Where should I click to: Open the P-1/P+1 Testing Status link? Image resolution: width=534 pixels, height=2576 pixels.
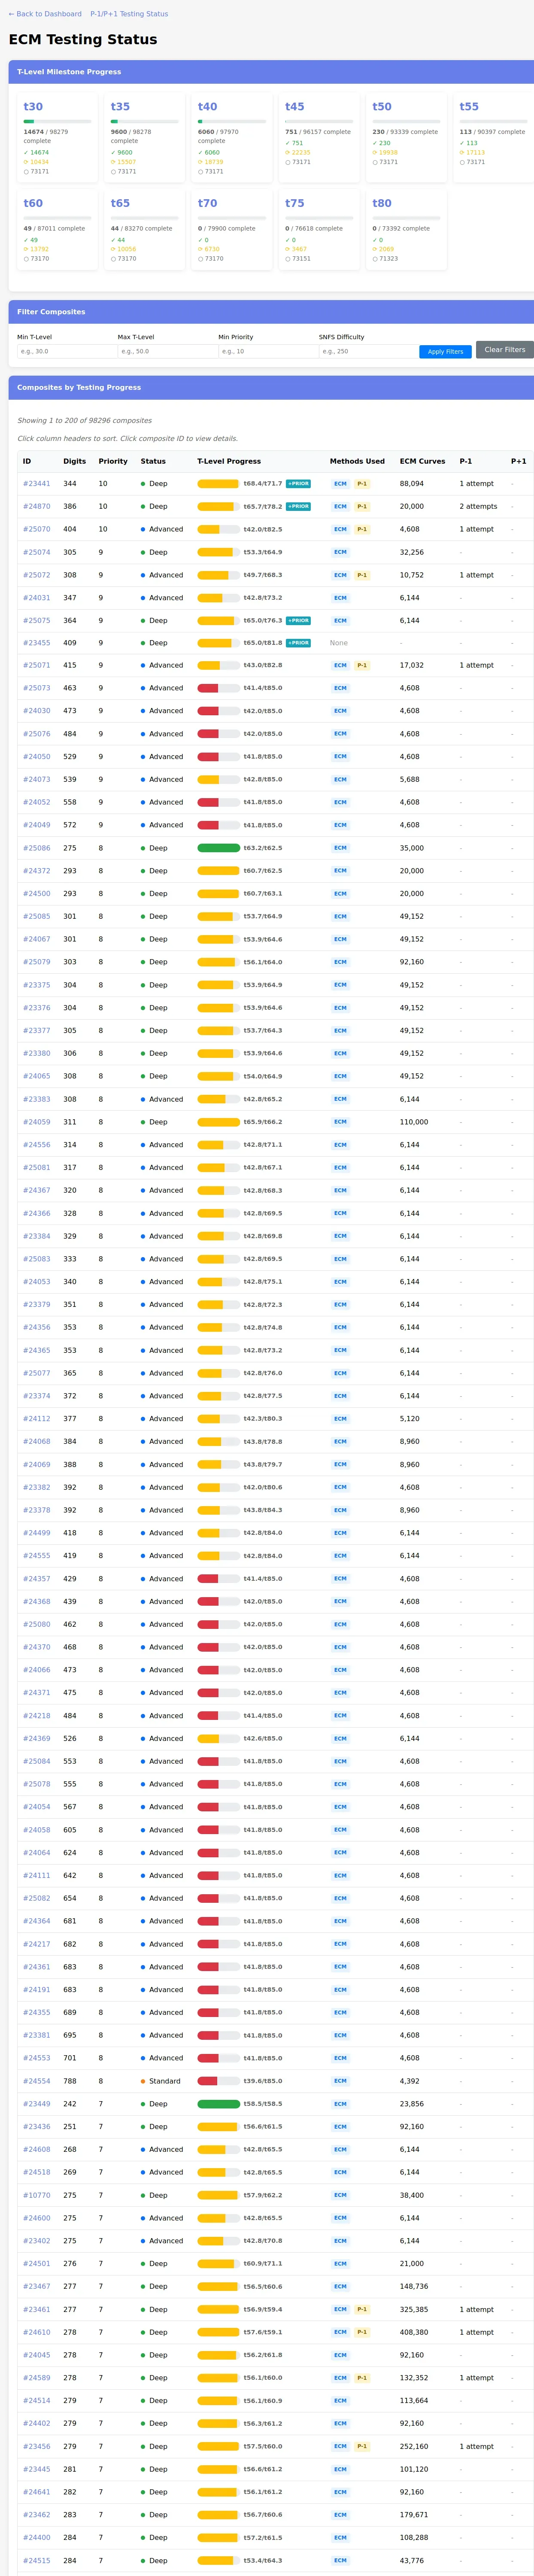[129, 14]
